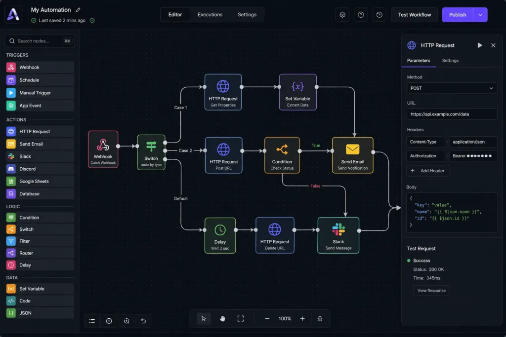Open the Settings tab in top bar
The image size is (506, 337).
(x=247, y=15)
